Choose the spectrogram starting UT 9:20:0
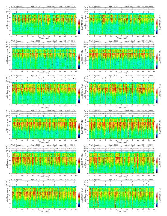The height and width of the screenshot is (216, 167). 44,128
